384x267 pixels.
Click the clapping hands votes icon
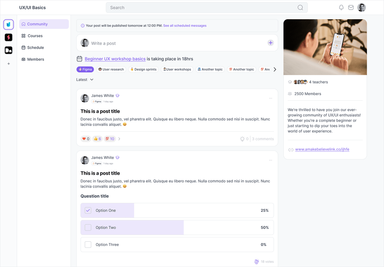(256, 262)
